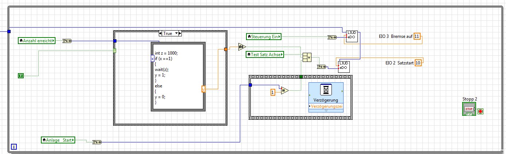Select lower LJUD eDO subVI
The height and width of the screenshot is (154, 506).
(344, 67)
